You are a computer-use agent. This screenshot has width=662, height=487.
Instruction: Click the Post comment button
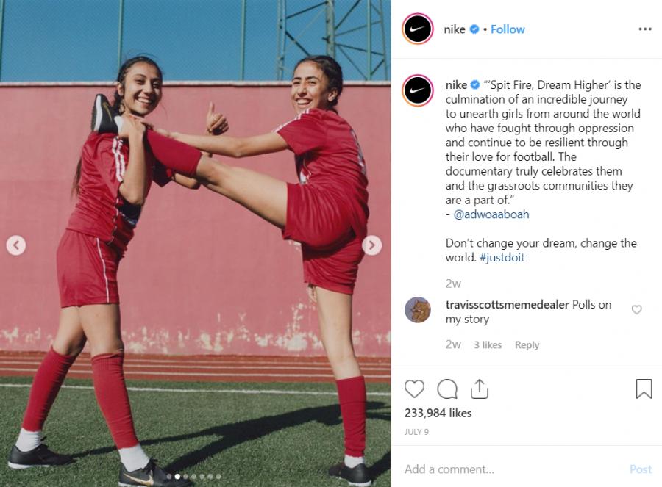tap(641, 469)
